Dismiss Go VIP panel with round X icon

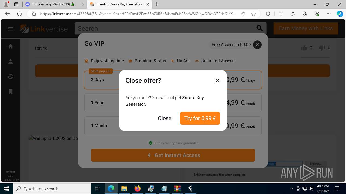257,45
